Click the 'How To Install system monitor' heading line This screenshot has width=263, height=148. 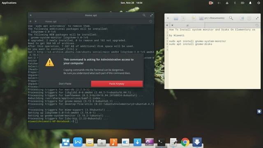[x=212, y=30]
